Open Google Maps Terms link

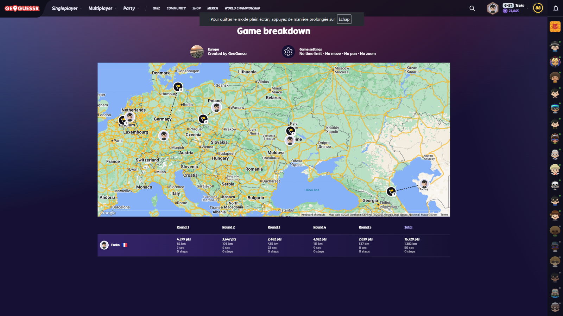(444, 215)
